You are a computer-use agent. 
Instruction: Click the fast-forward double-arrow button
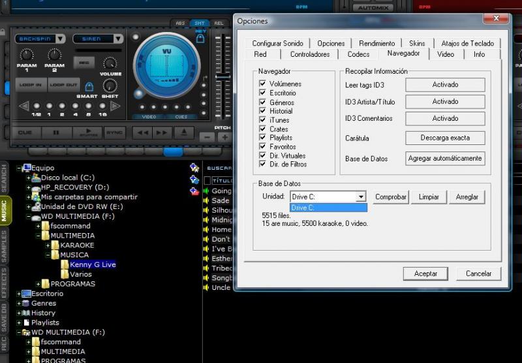point(161,133)
